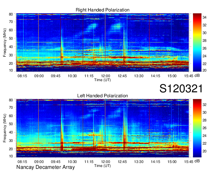Click 15:00 time tick under Left Handed plot

coord(172,162)
